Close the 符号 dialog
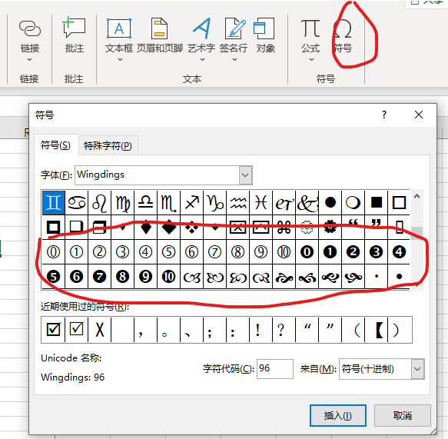448x439 pixels. 419,115
